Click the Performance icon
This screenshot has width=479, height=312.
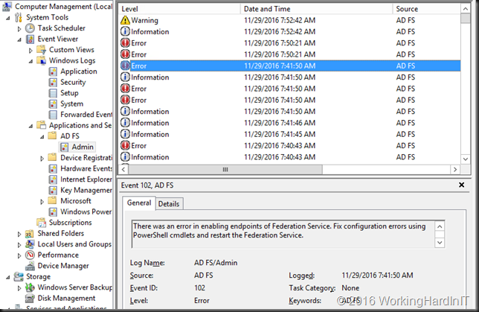point(30,255)
